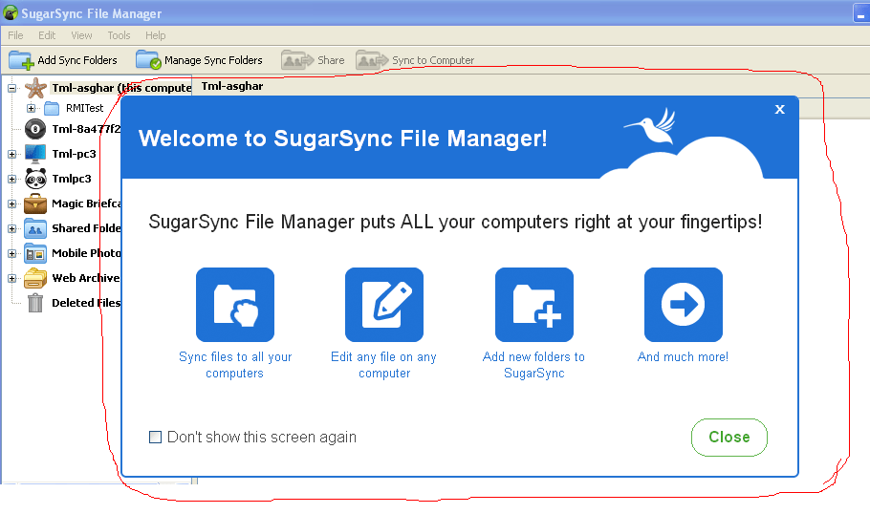Open the Web Archive folder icon

pos(35,278)
